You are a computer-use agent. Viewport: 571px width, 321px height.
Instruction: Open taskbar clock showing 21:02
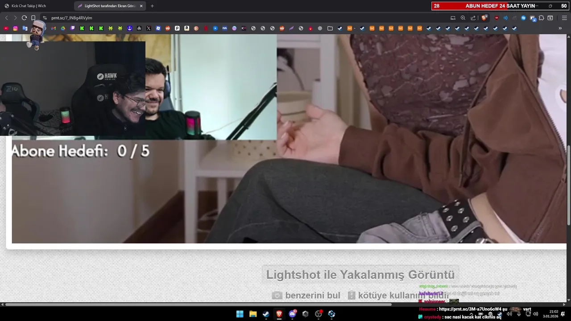tap(547, 314)
